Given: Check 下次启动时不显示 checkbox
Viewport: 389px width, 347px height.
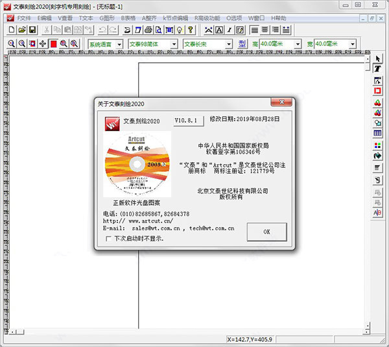Looking at the screenshot, I should pyautogui.click(x=108, y=239).
